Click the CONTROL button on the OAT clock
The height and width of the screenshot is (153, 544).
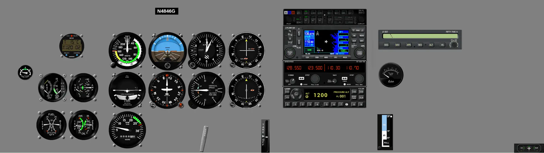[x=77, y=55]
